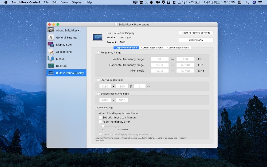Screen dimensions: 267x167
Task: Click the Vendor value APP - 610
Action: 125,37
